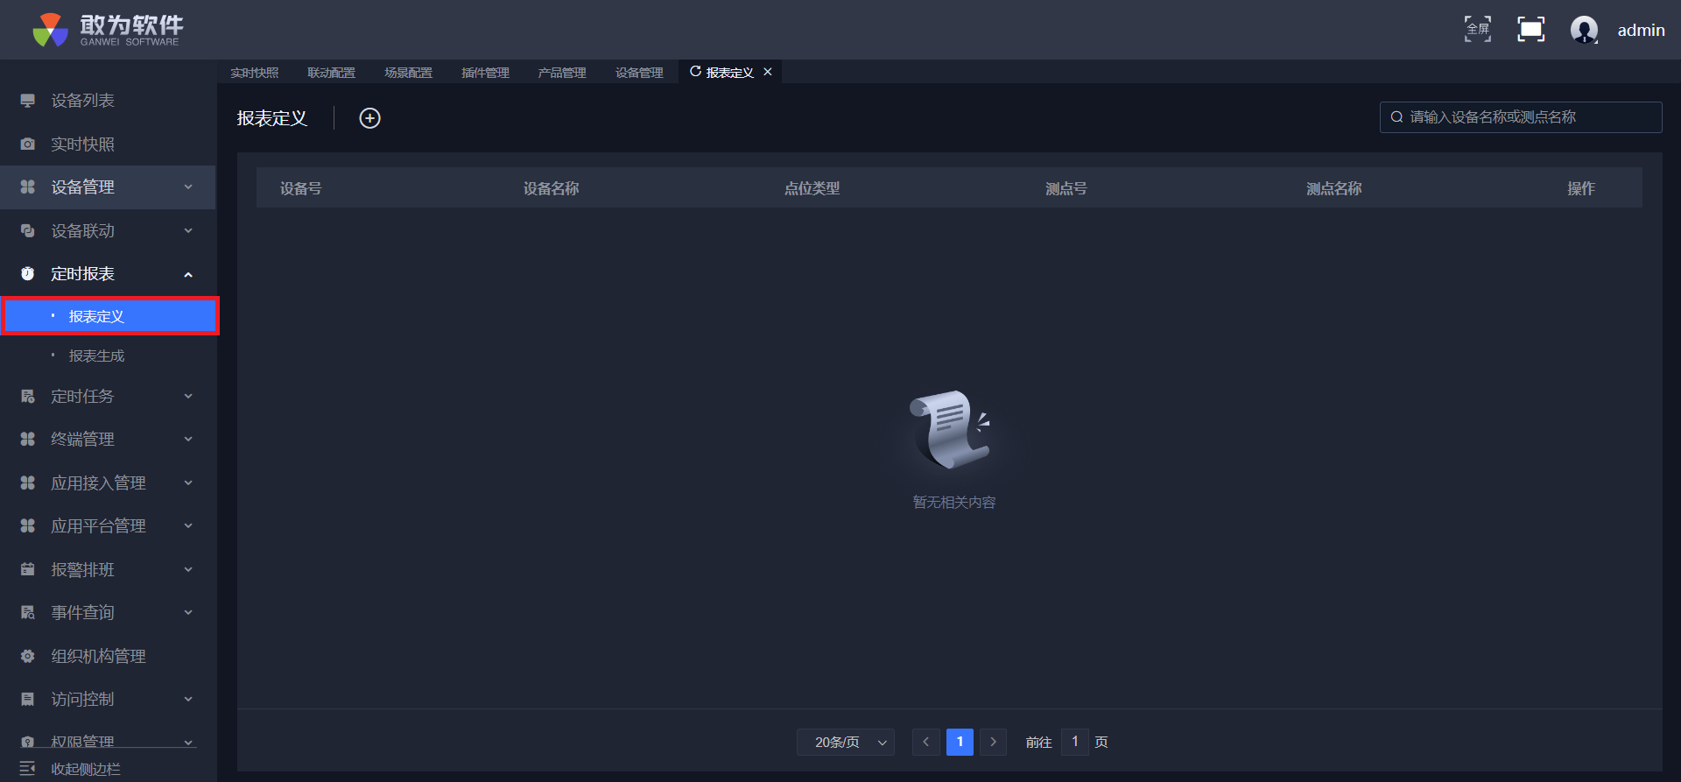Viewport: 1681px width, 782px height.
Task: Click the add report definition plus icon
Action: (x=369, y=118)
